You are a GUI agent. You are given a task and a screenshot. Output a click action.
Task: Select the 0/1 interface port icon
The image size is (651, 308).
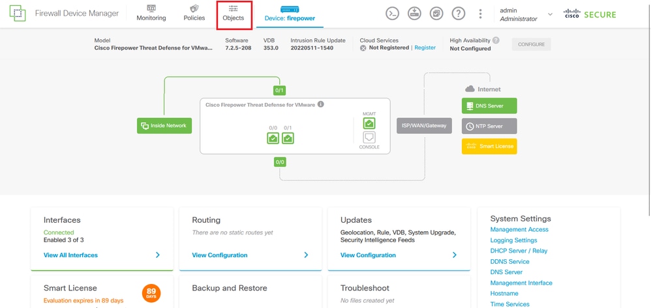[288, 138]
